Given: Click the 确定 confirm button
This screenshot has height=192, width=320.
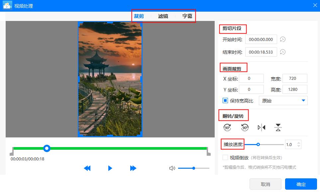Looking at the screenshot, I should (x=301, y=184).
